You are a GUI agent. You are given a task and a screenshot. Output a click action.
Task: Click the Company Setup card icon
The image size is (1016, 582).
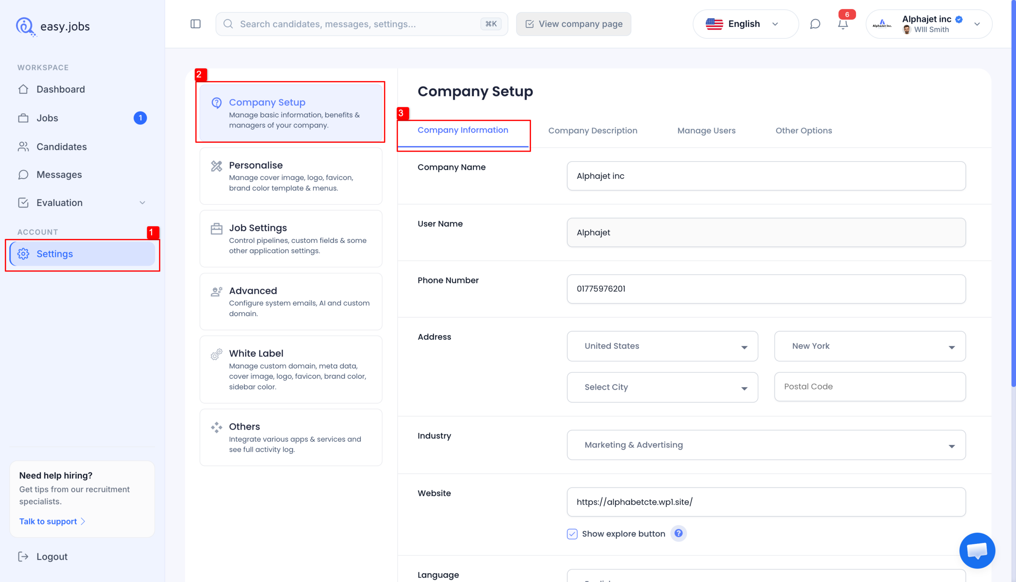pos(217,103)
